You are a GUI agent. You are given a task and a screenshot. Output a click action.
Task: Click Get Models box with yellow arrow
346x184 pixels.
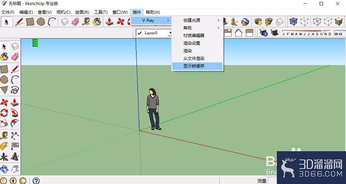pyautogui.click(x=258, y=21)
